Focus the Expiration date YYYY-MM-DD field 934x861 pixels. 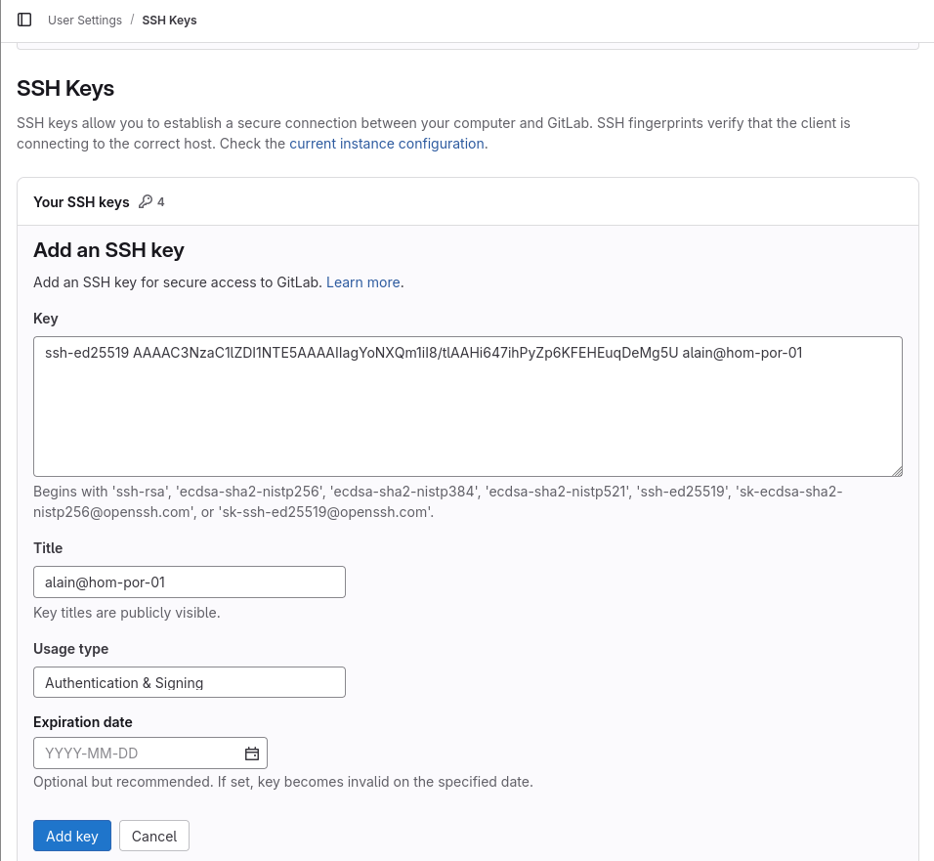137,753
